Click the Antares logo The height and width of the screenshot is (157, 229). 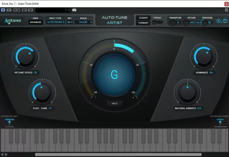click(13, 21)
